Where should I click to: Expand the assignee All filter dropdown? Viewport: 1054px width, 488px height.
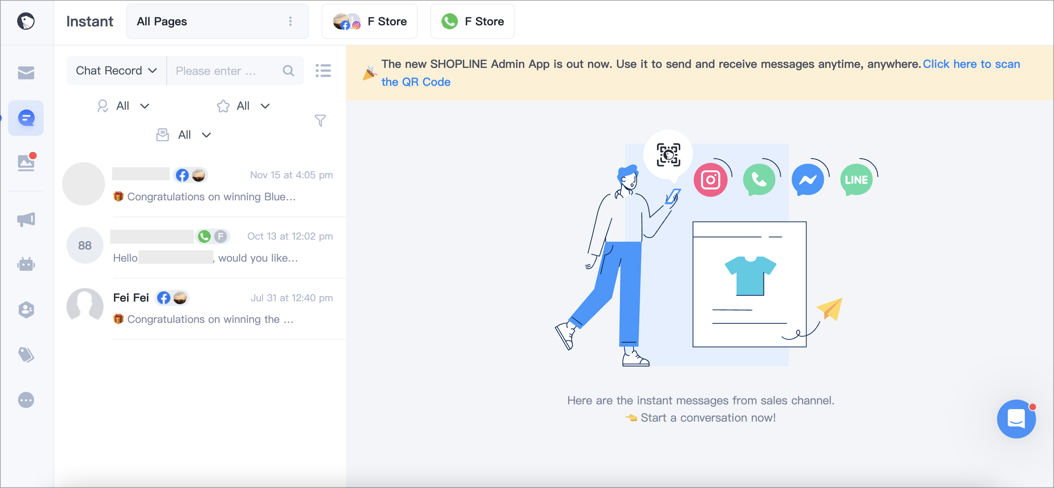[123, 106]
